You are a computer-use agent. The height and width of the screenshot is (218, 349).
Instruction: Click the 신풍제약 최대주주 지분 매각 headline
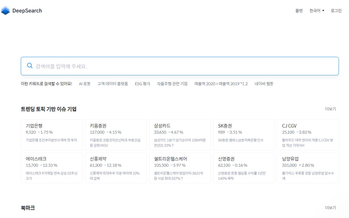click(115, 176)
